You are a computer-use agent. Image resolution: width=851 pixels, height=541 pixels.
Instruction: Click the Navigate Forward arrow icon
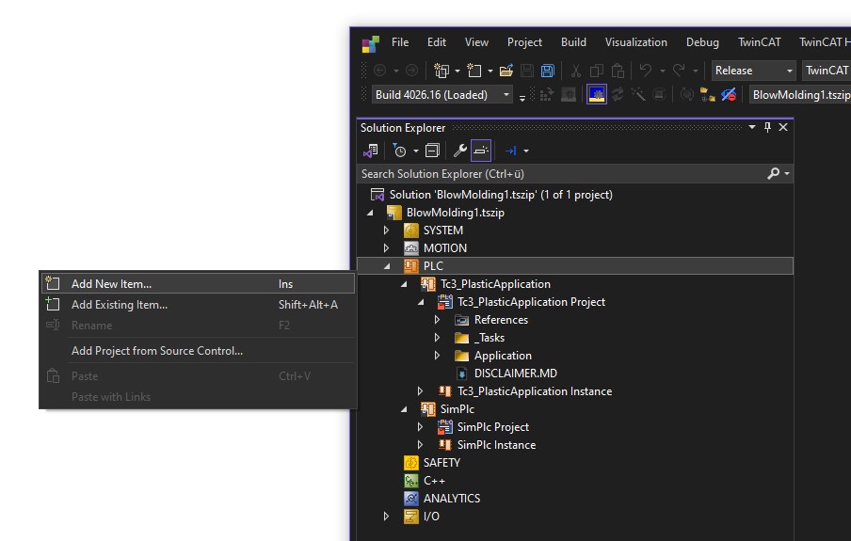412,71
